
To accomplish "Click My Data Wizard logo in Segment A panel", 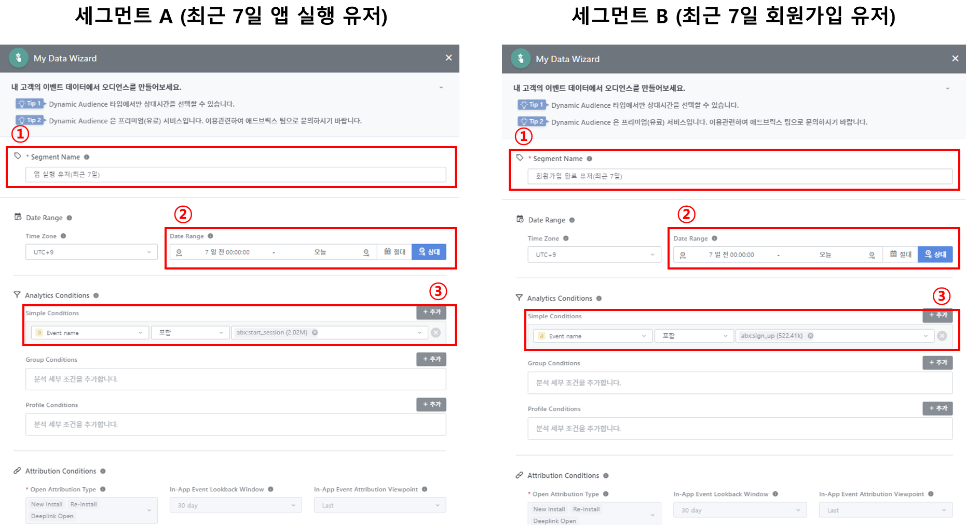I will click(19, 58).
